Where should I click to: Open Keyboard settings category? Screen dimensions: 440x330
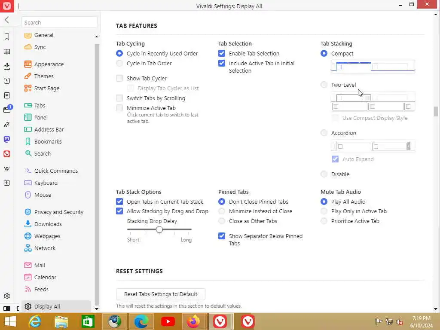41,183
